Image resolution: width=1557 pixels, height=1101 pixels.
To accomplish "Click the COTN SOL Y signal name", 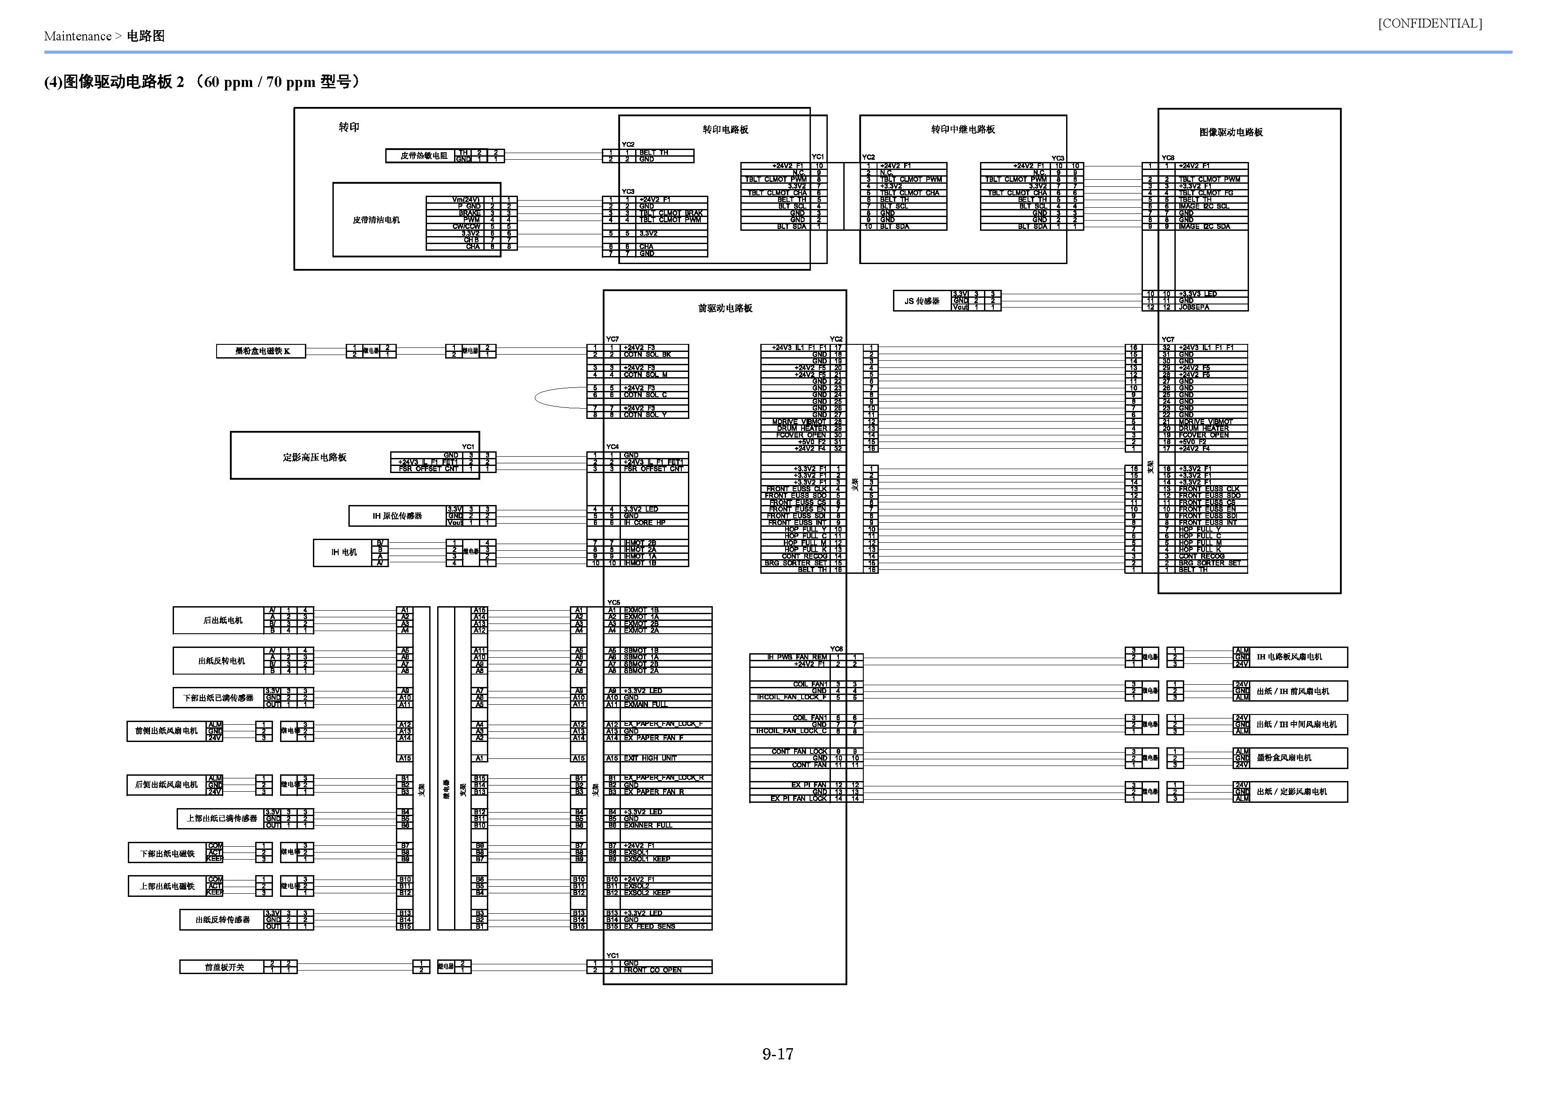I will 645,415.
